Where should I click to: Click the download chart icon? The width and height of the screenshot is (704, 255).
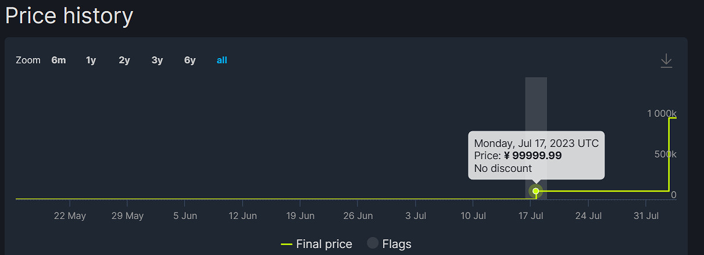[x=666, y=61]
